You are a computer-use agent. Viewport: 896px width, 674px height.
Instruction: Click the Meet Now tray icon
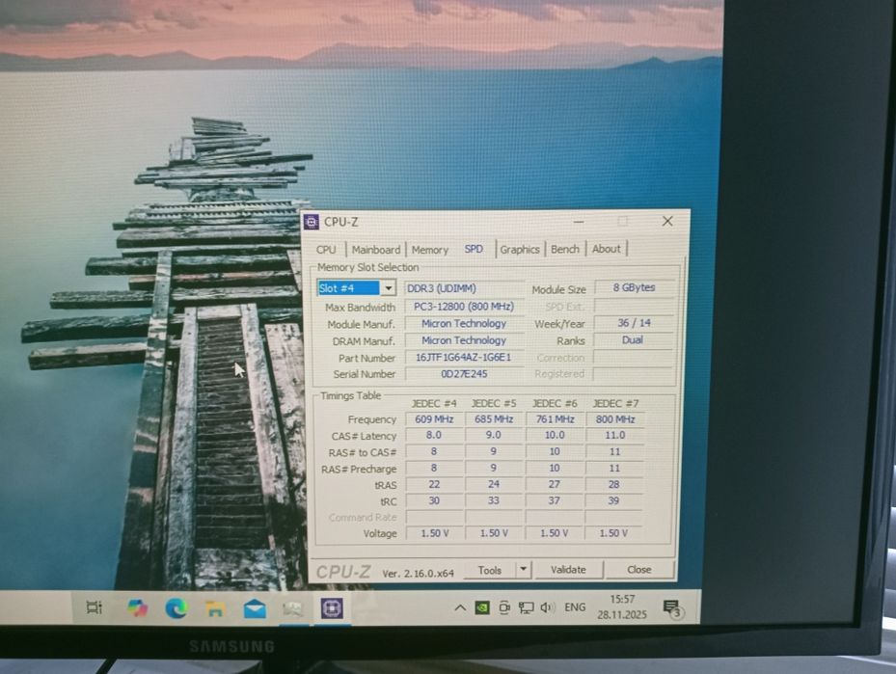tap(504, 607)
